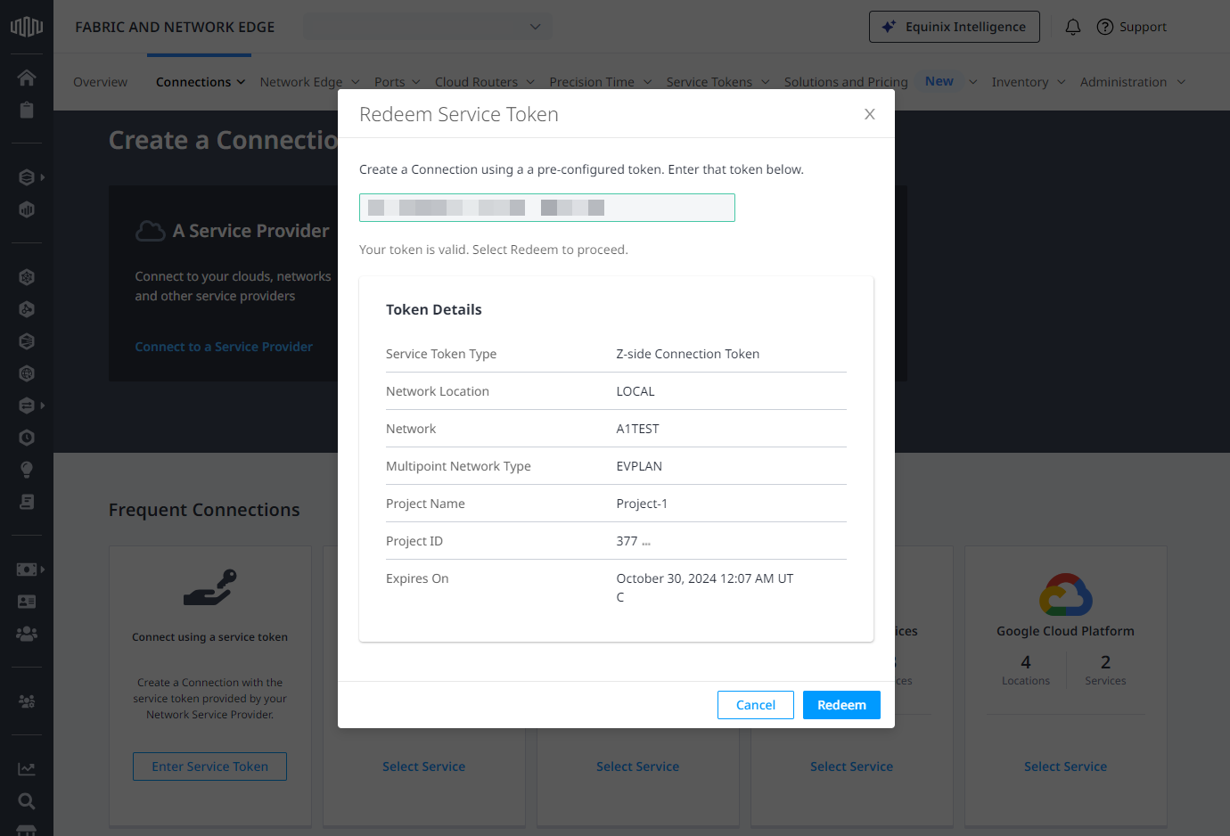Image resolution: width=1230 pixels, height=836 pixels.
Task: Click the ID card icon in sidebar
Action: 27,602
